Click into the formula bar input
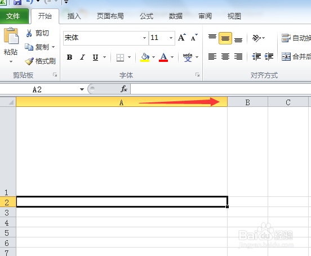The image size is (311, 256). 220,89
